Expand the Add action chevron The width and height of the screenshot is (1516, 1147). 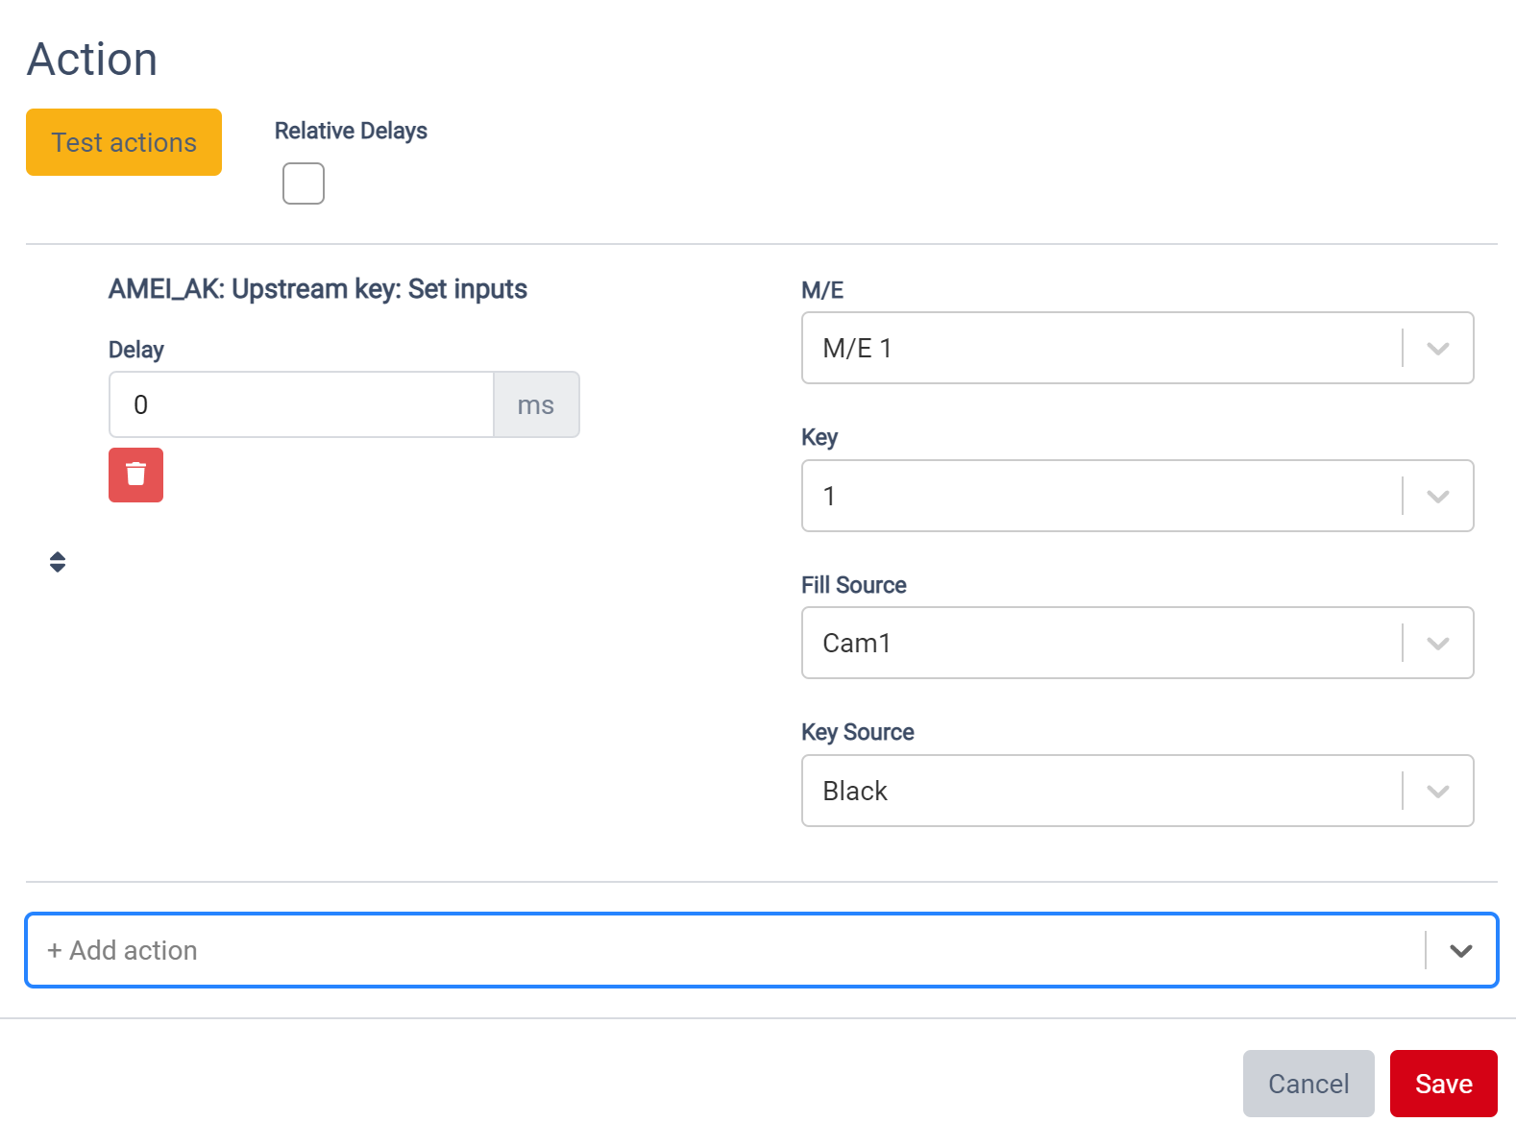click(1461, 950)
